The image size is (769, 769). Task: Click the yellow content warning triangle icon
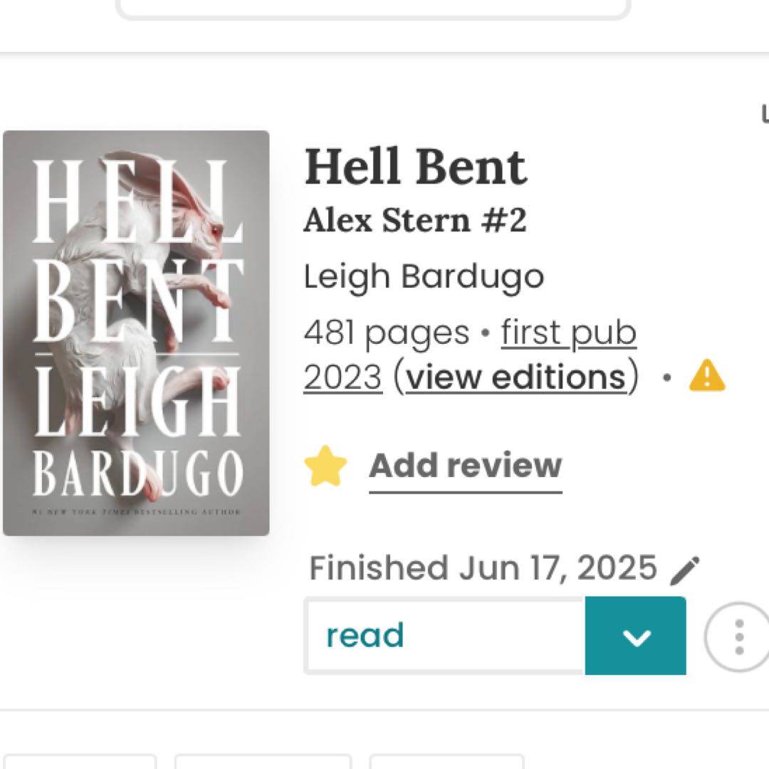707,376
